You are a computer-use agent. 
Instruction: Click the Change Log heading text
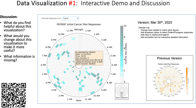144,28
